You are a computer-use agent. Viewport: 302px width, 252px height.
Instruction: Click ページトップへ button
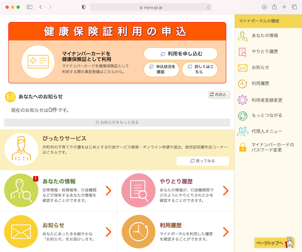point(274,243)
